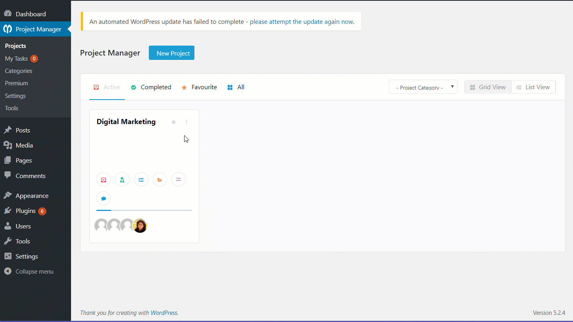The height and width of the screenshot is (322, 573).
Task: Open the purple milestone flag icon on project card
Action: 179,180
